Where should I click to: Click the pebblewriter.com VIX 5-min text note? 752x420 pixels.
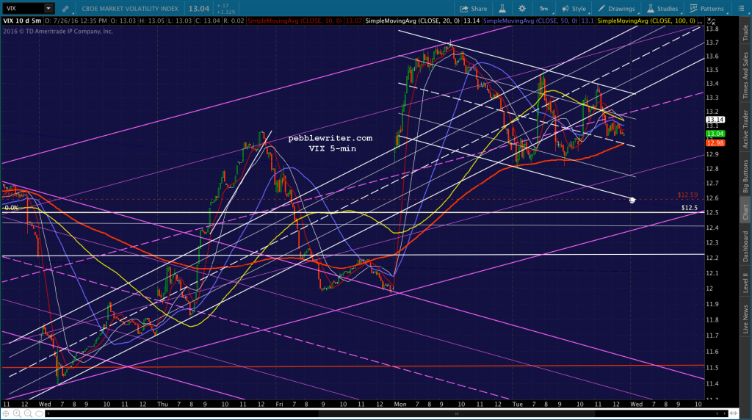point(330,143)
